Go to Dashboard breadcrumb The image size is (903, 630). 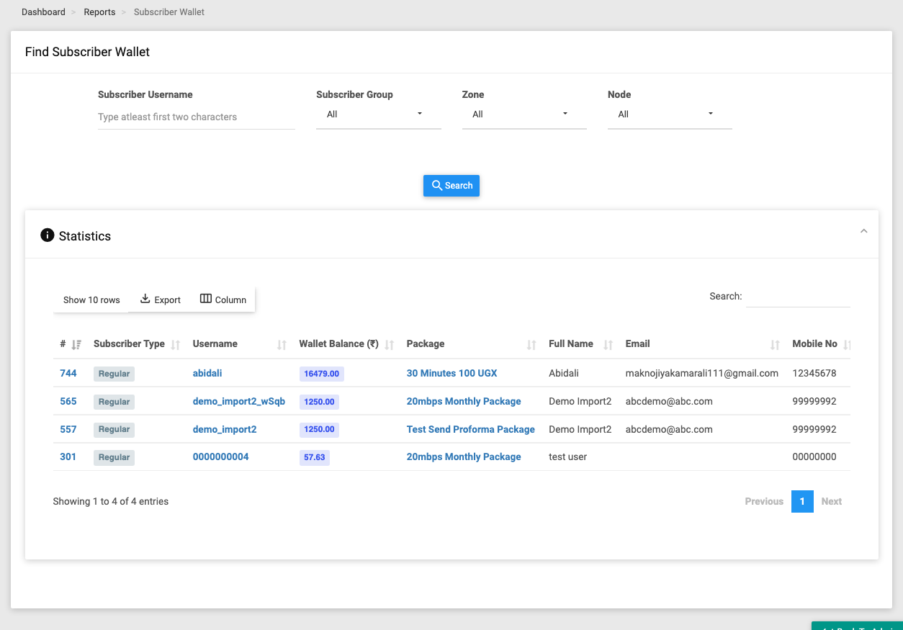(43, 12)
